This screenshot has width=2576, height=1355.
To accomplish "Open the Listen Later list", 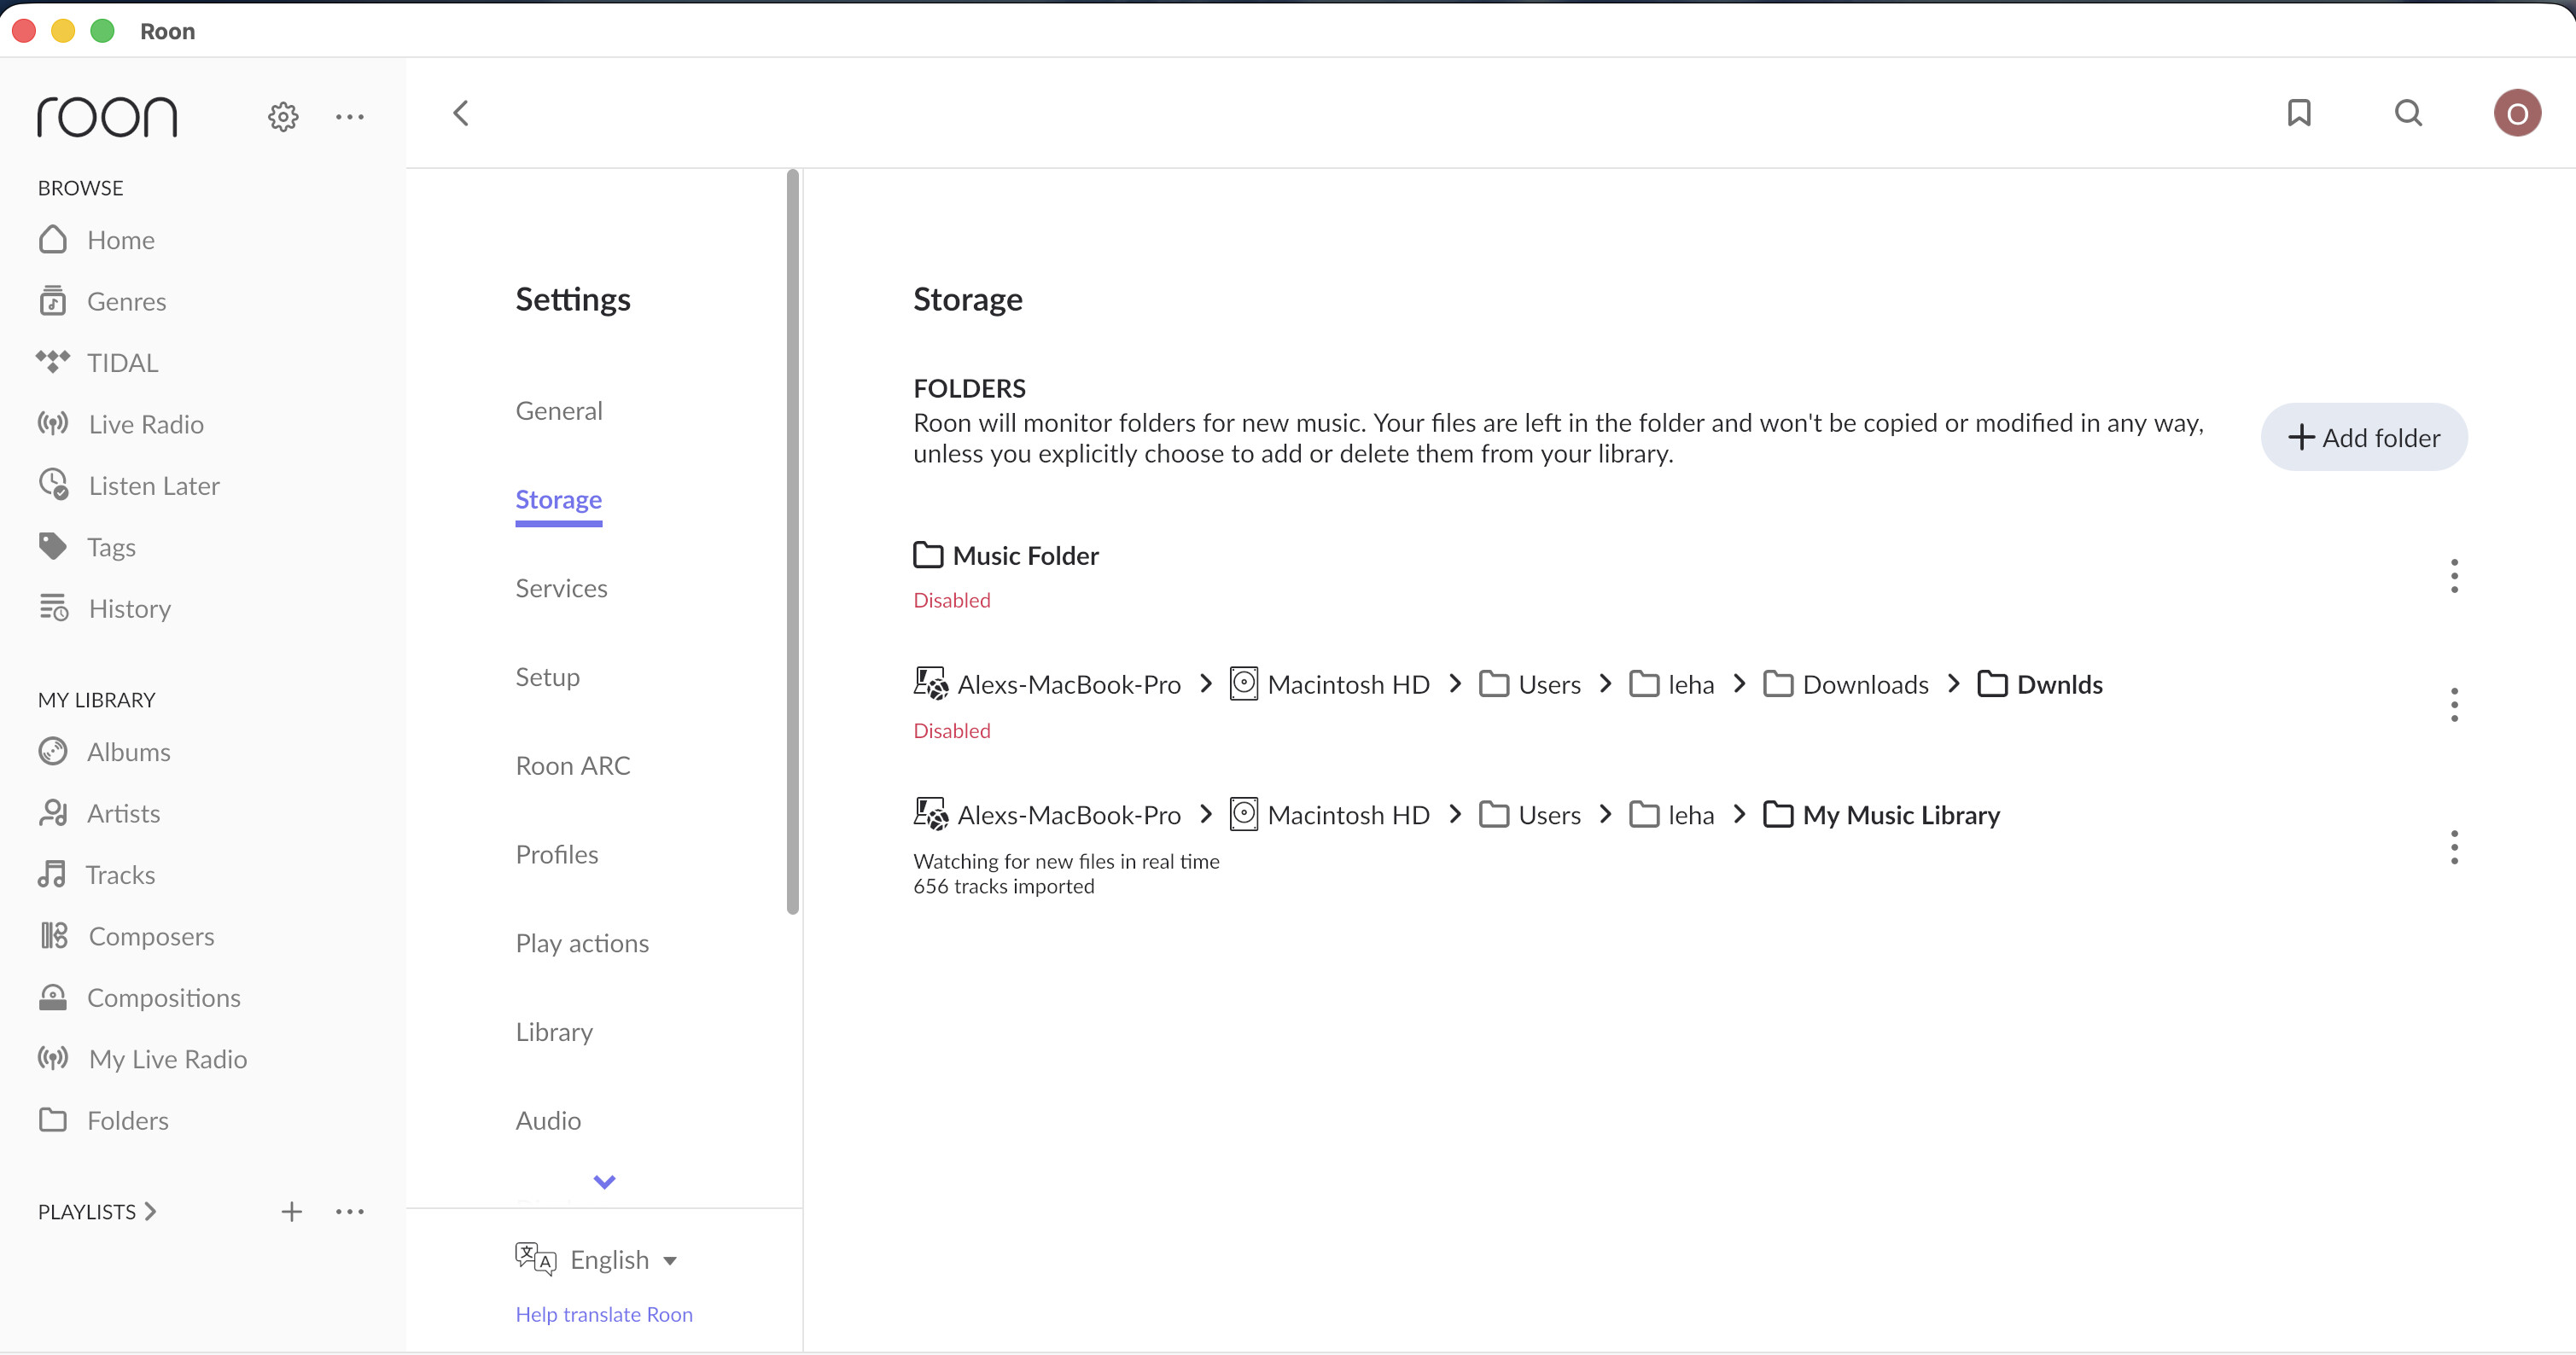I will coord(153,486).
